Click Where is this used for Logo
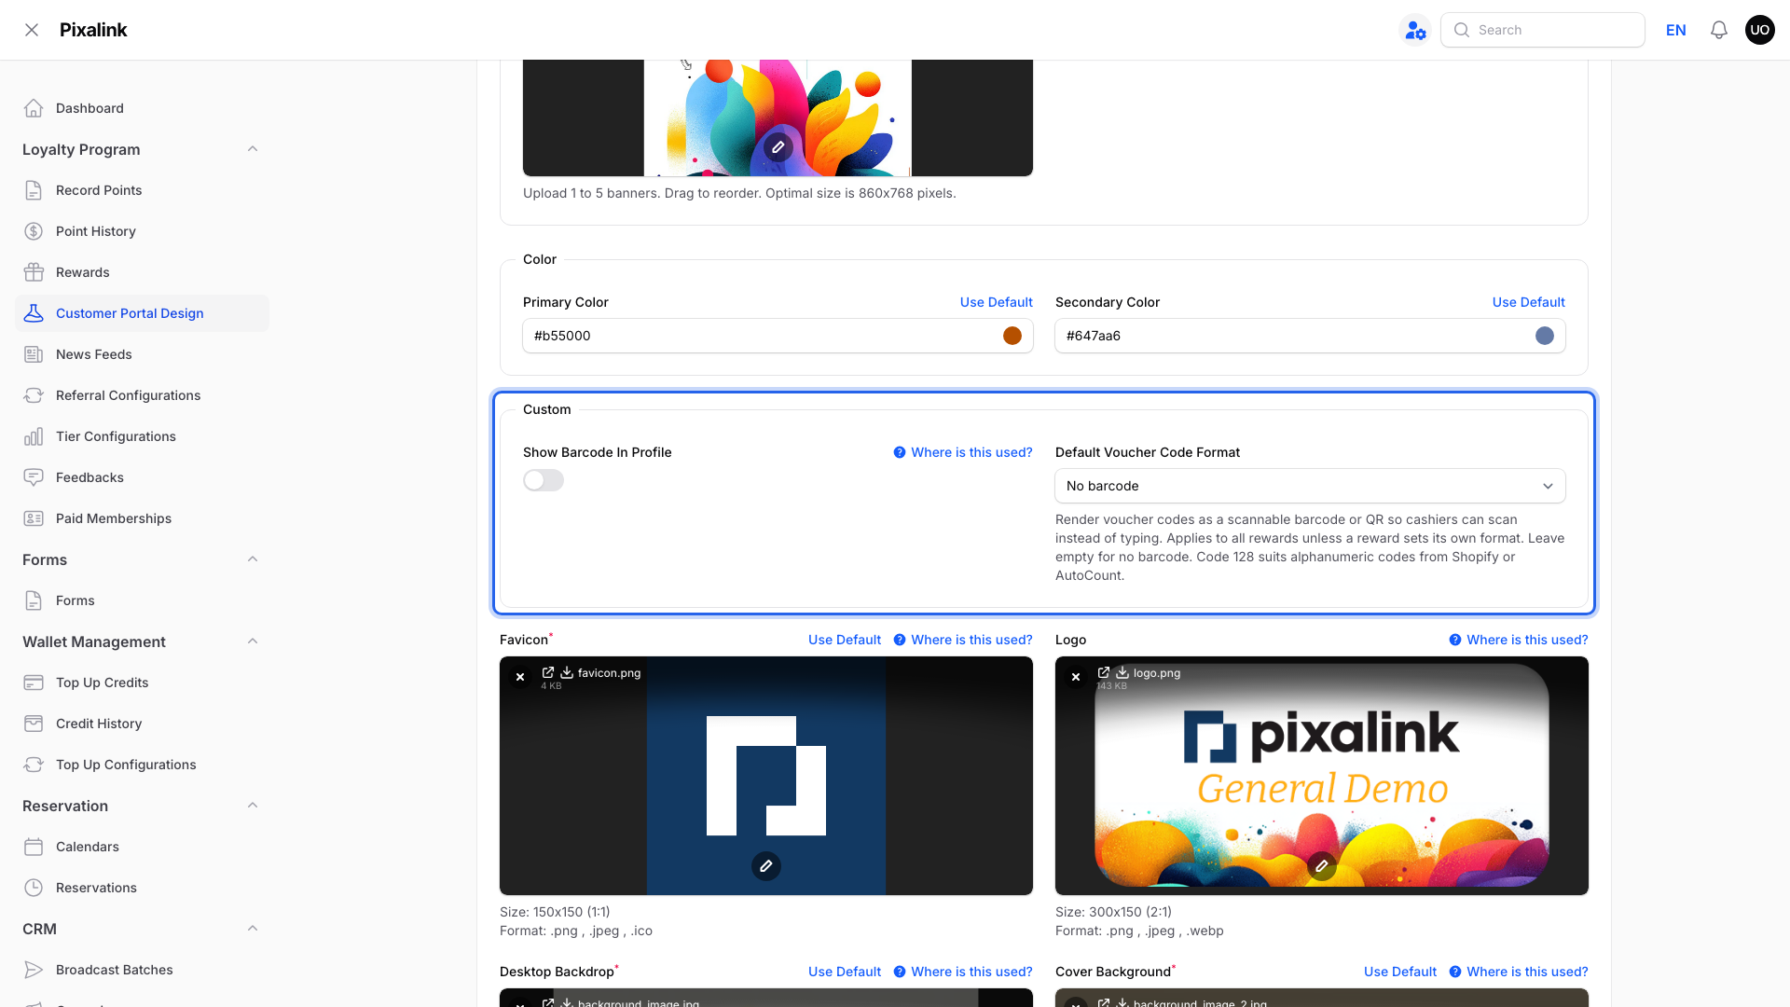1790x1007 pixels. tap(1519, 640)
